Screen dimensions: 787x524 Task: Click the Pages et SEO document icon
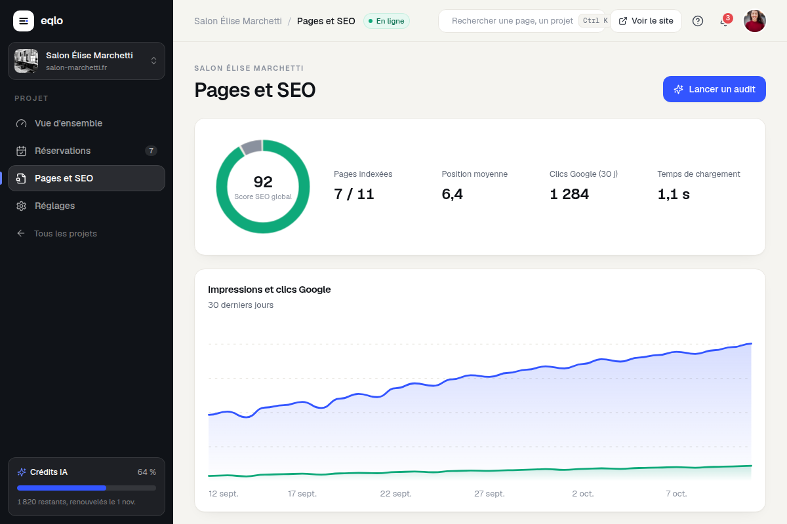(x=22, y=178)
